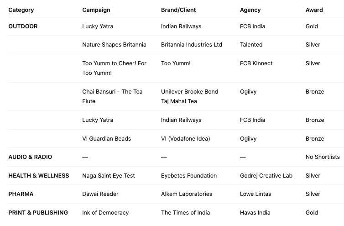Click the Category column header
The width and height of the screenshot is (344, 226).
21,10
